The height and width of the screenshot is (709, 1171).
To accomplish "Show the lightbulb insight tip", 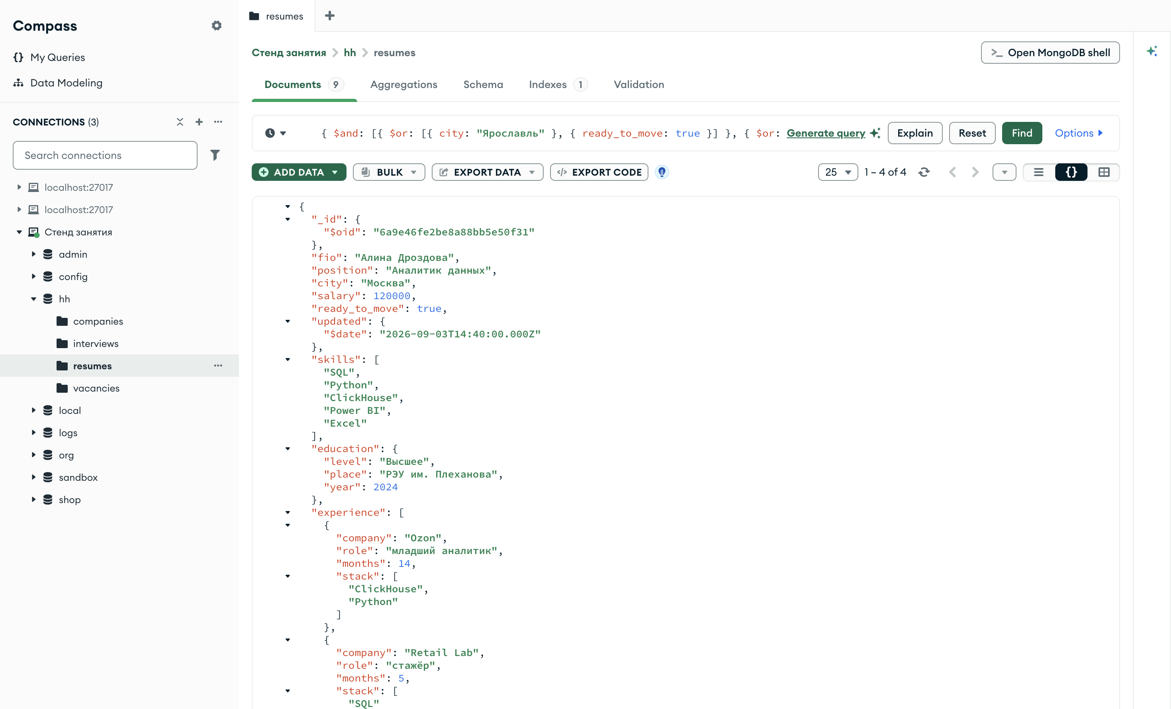I will pyautogui.click(x=662, y=172).
